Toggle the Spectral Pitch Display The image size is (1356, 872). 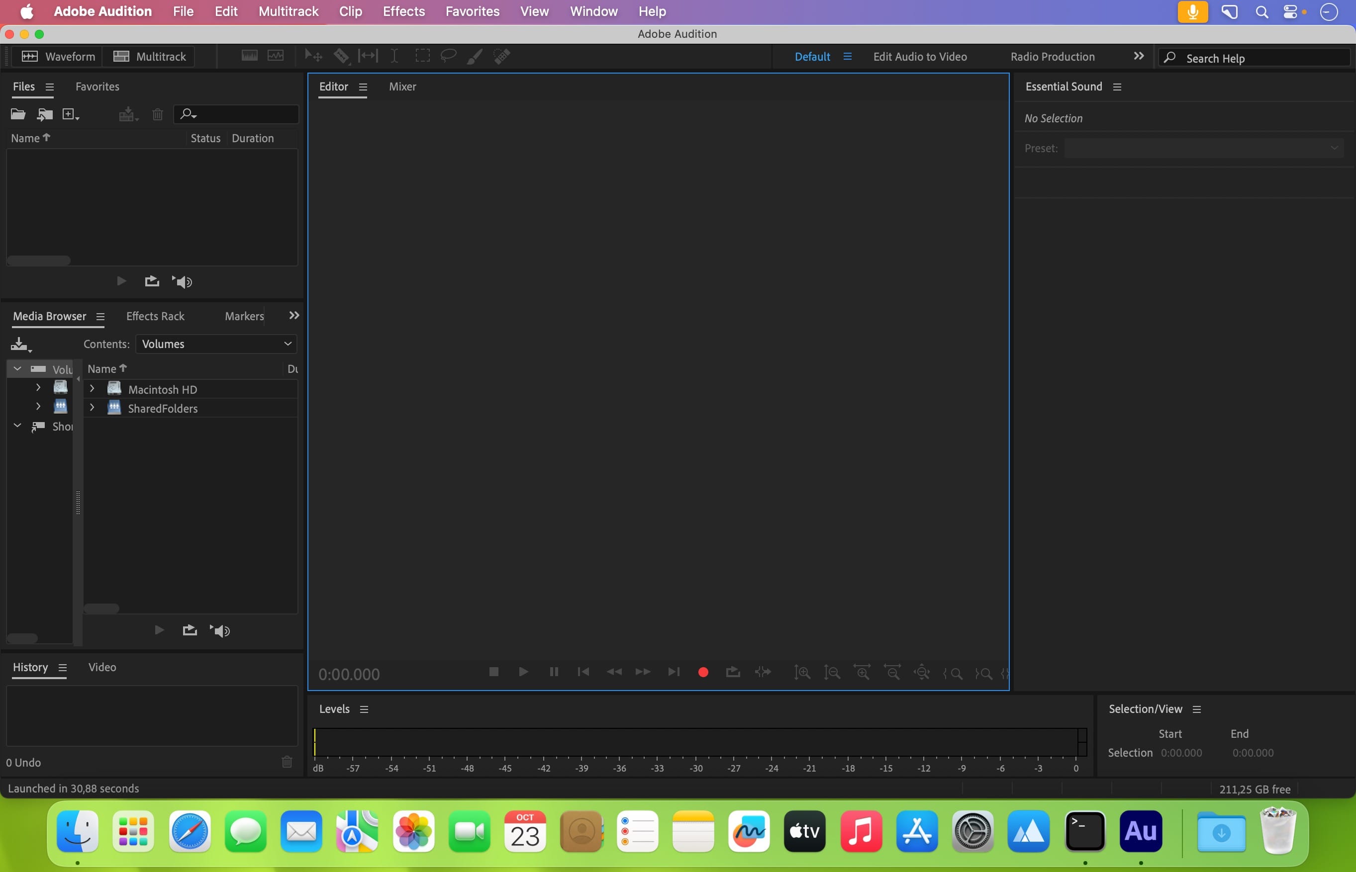[x=276, y=56]
